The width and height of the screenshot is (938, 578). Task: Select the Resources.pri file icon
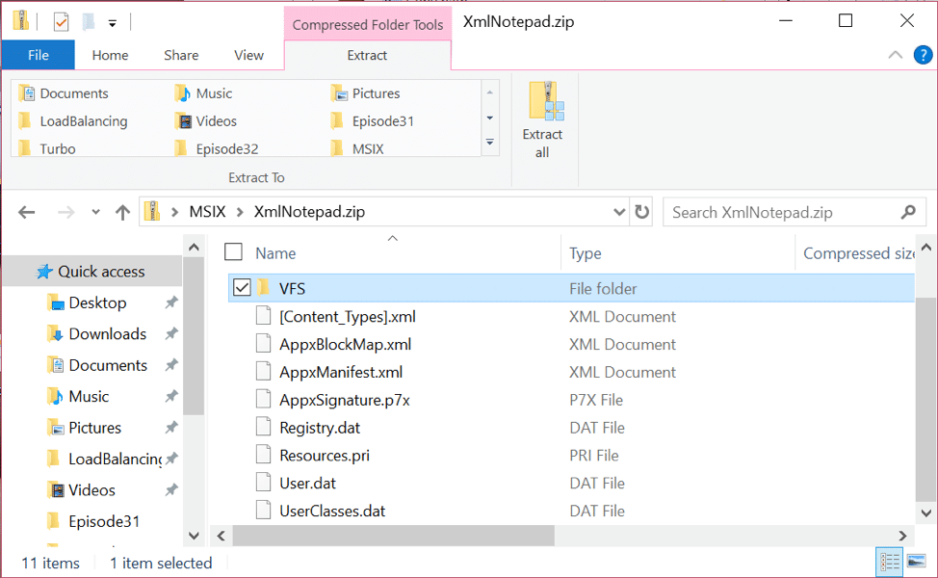[x=263, y=455]
